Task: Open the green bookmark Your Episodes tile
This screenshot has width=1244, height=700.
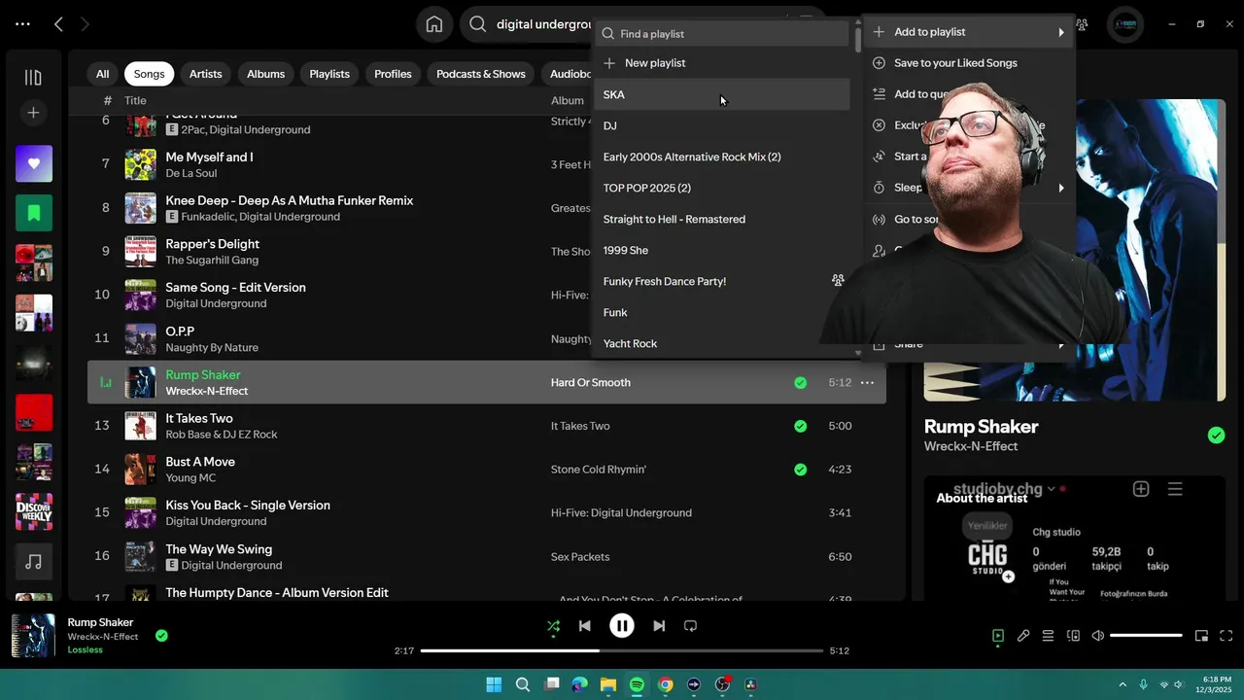Action: [34, 212]
